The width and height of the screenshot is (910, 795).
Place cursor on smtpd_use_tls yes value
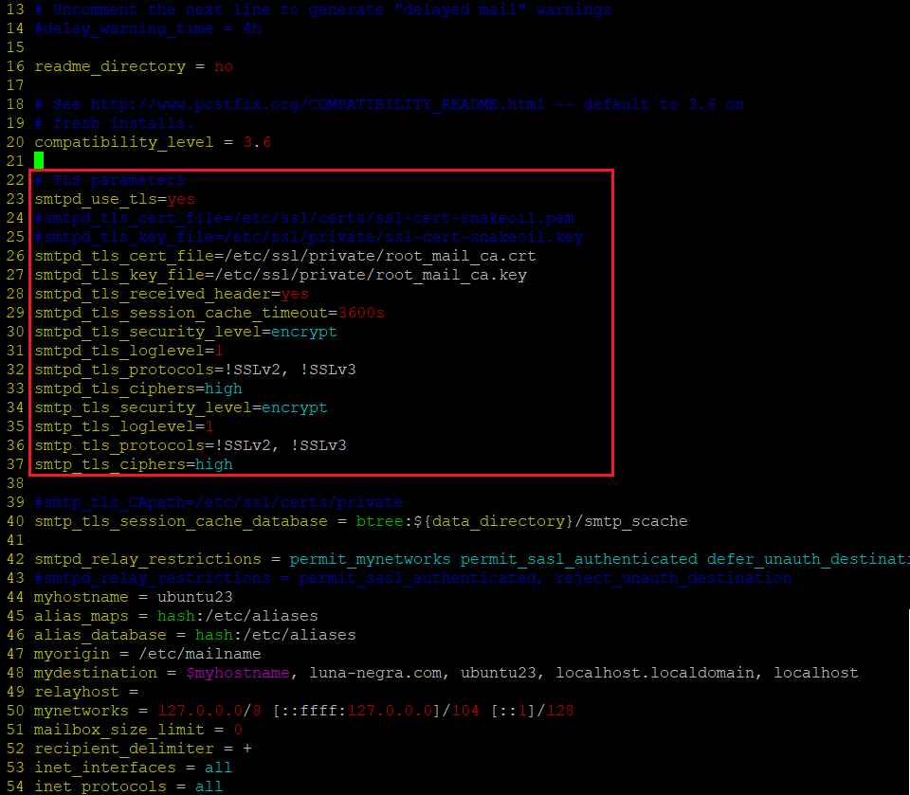point(181,199)
